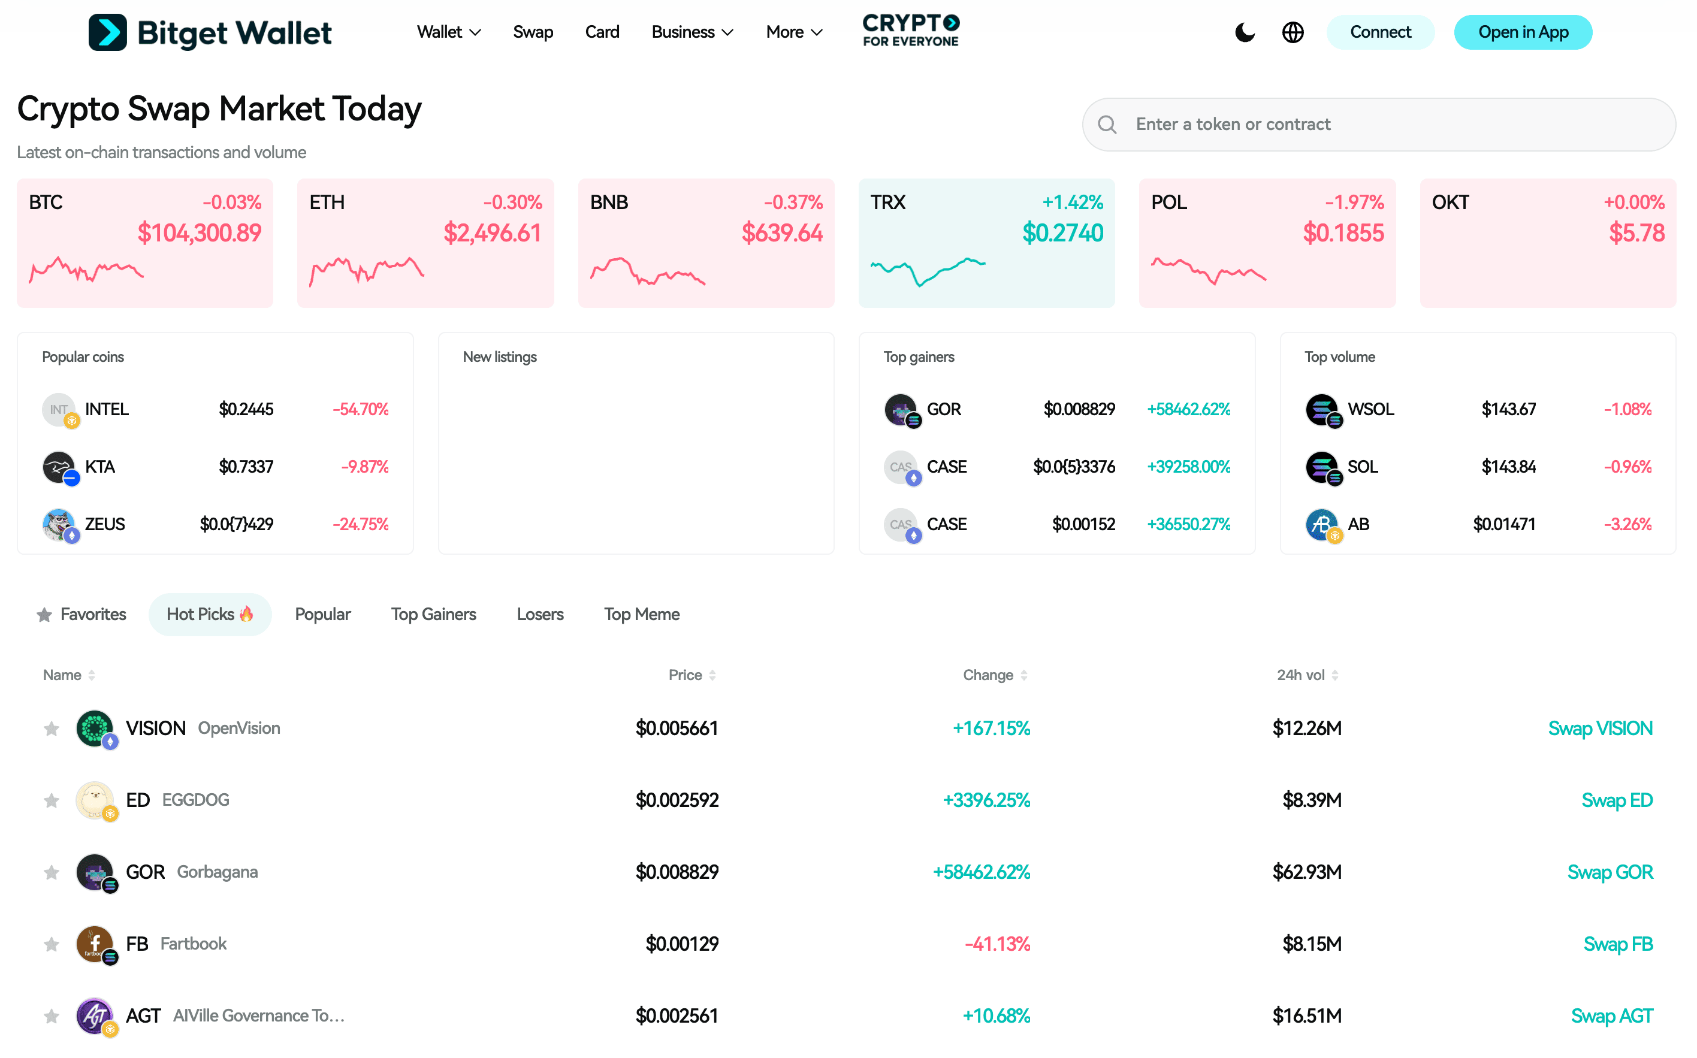Click CASE row with +39258.00%
This screenshot has width=1697, height=1058.
[1056, 467]
